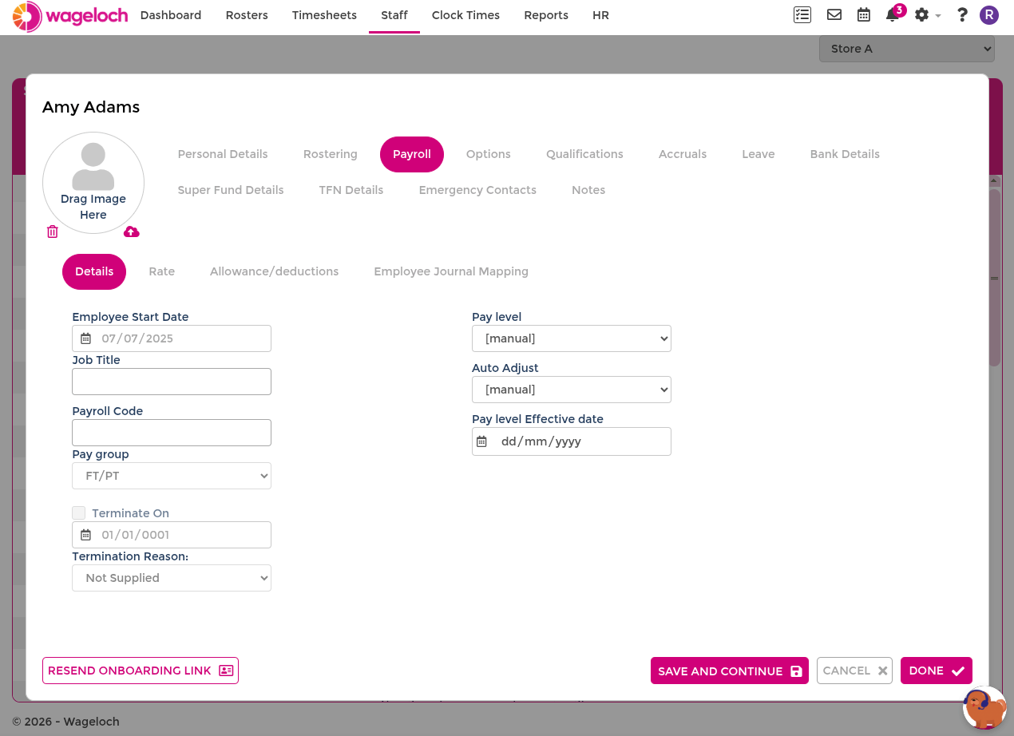Open the Pay group dropdown
Screen dimensions: 1014x736
172,476
